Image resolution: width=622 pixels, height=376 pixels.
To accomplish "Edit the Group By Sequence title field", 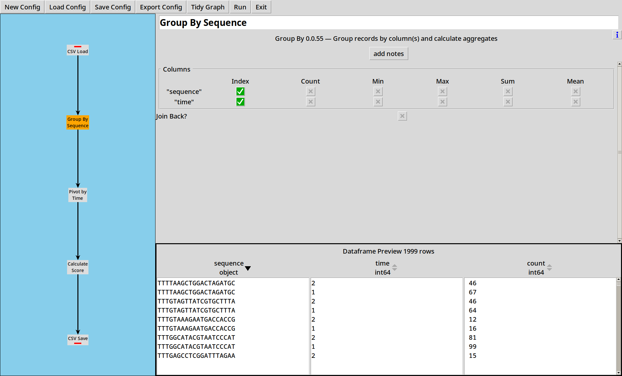I will pyautogui.click(x=388, y=23).
